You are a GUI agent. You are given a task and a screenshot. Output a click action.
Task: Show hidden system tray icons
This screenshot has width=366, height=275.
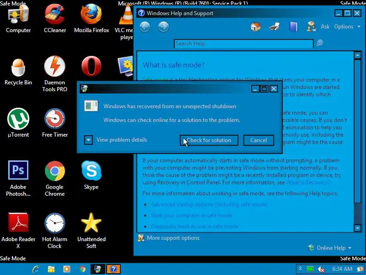(x=301, y=269)
